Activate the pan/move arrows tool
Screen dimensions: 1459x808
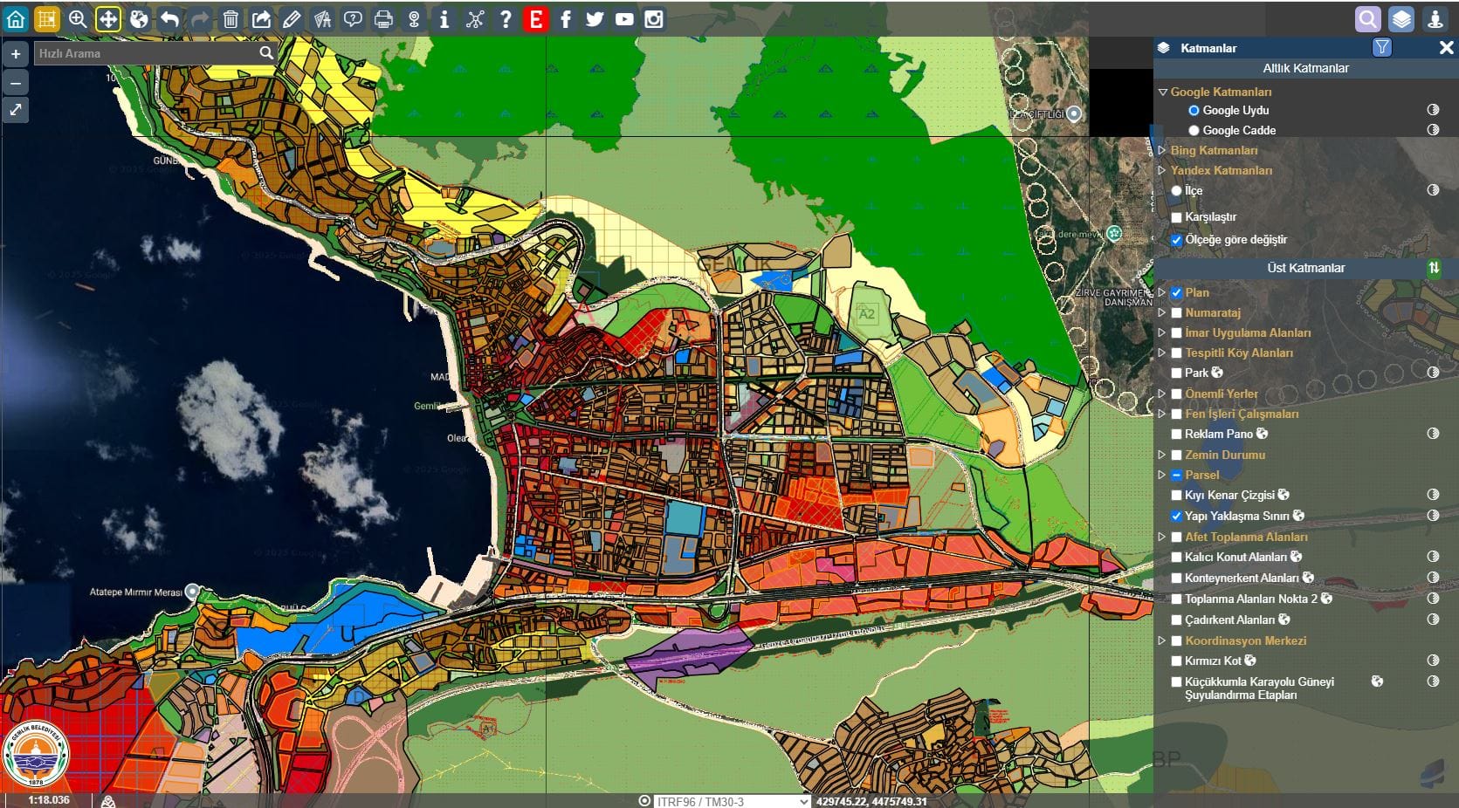tap(108, 19)
